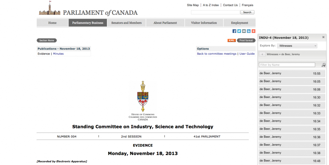Screen dimensions: 329x165
Task: Open Senators and Members menu tab
Action: tap(127, 23)
